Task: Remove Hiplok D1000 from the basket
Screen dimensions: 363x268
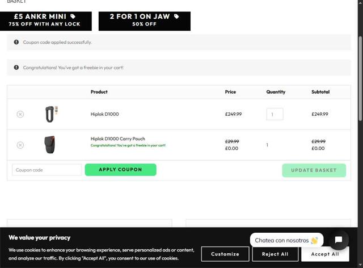Action: (20, 114)
